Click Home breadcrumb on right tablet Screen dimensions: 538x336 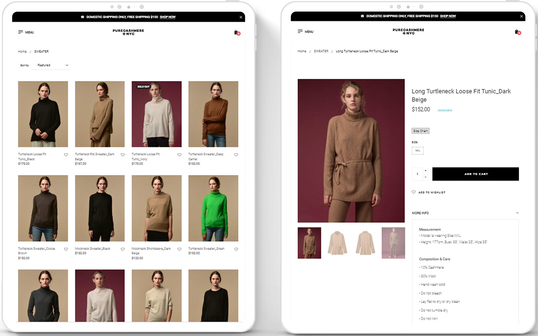click(x=302, y=51)
